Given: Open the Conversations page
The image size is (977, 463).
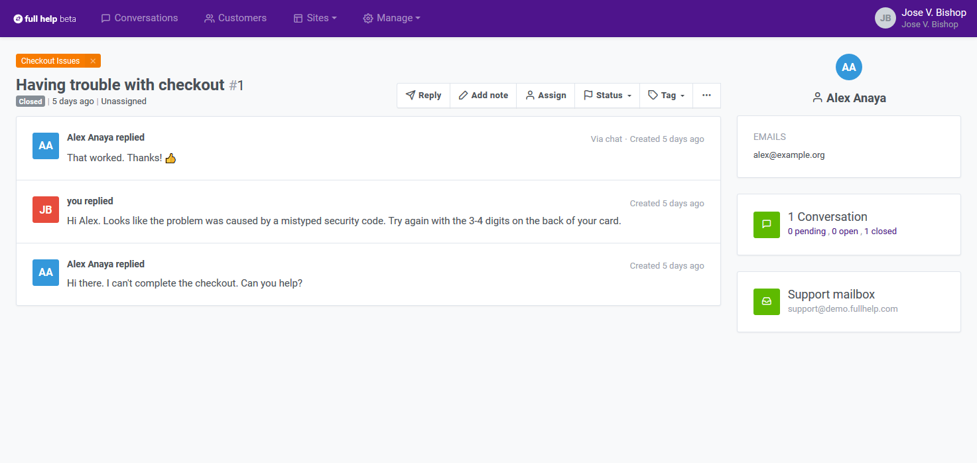Looking at the screenshot, I should [x=139, y=18].
